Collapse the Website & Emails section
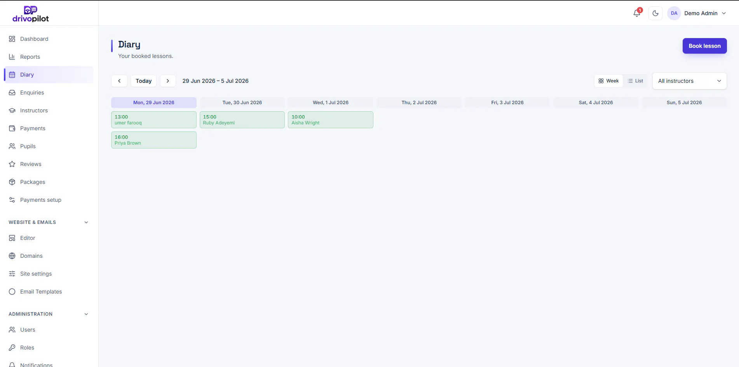739x367 pixels. click(49, 222)
